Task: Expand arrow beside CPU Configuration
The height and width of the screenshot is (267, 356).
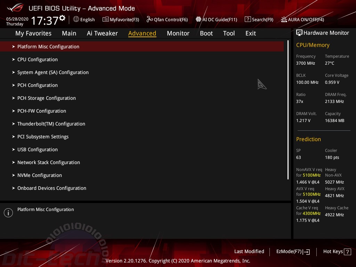Action: point(14,59)
